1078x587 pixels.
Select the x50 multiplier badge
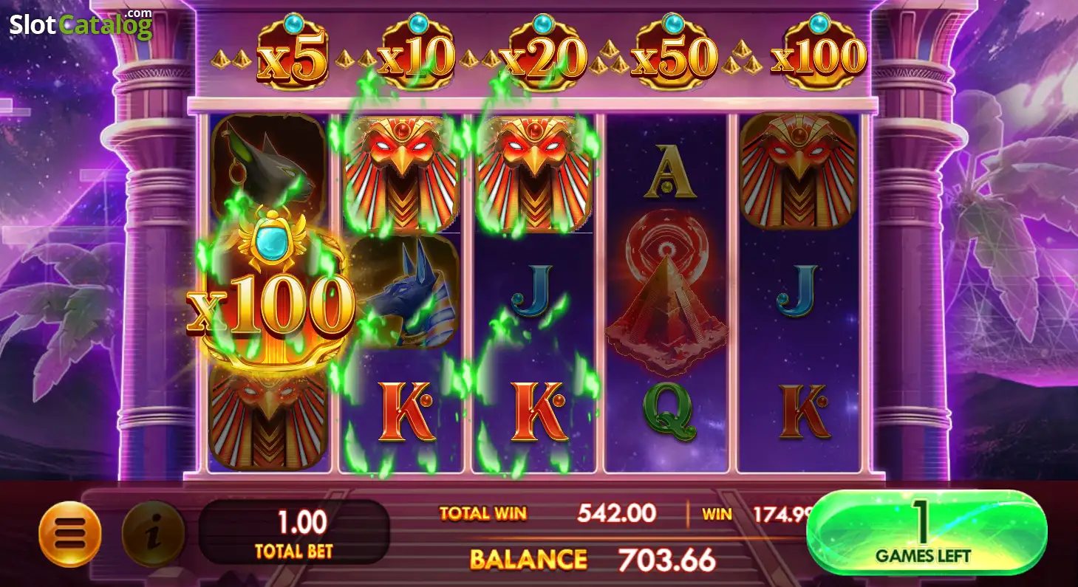click(x=672, y=53)
